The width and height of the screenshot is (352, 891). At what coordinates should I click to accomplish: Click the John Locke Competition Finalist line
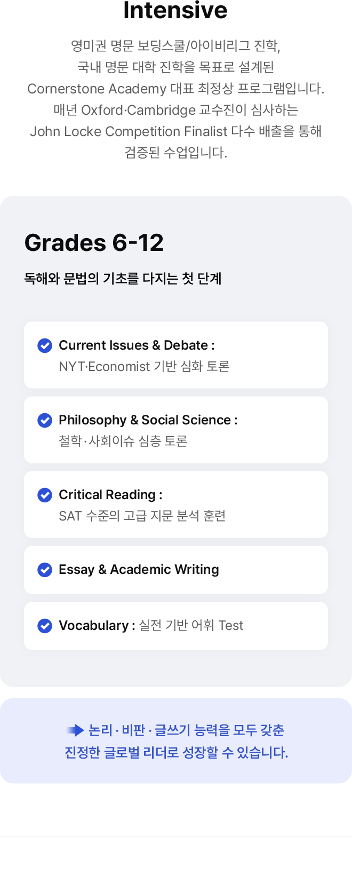click(x=175, y=131)
